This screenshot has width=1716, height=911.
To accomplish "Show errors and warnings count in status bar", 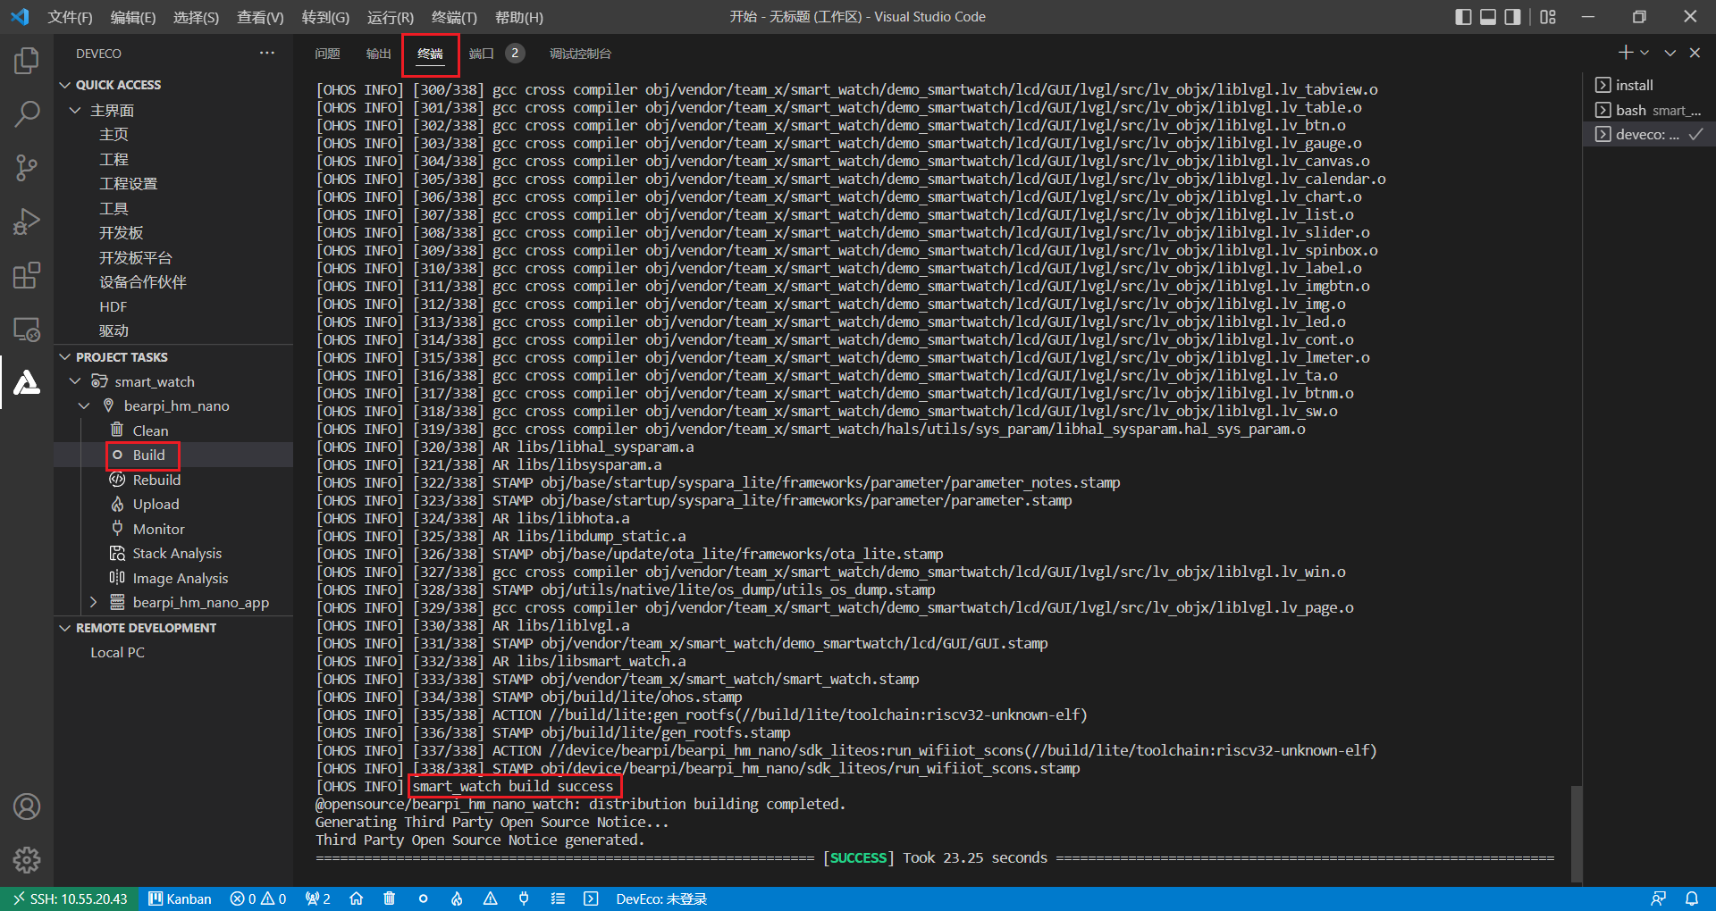I will click(258, 898).
